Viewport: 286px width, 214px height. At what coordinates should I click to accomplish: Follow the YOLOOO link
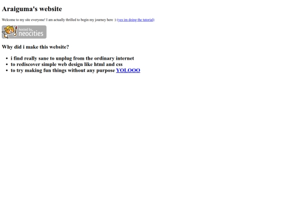(128, 70)
